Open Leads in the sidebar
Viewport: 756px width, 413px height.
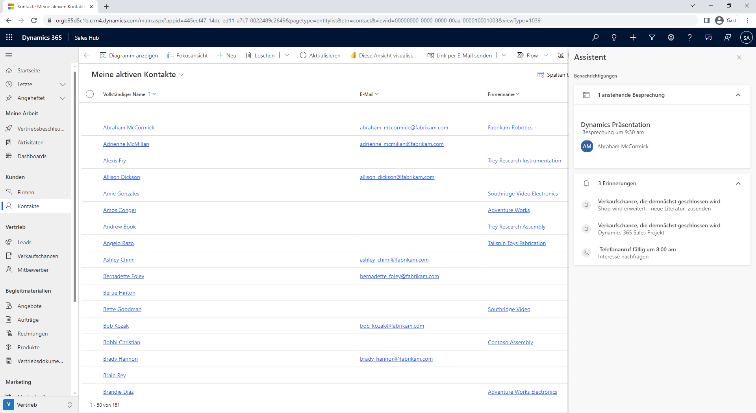pyautogui.click(x=24, y=242)
